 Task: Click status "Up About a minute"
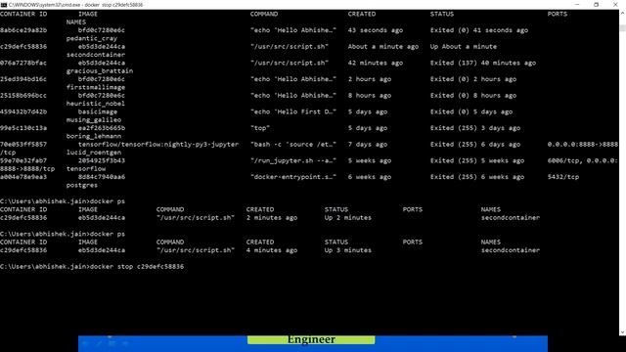[x=464, y=47]
